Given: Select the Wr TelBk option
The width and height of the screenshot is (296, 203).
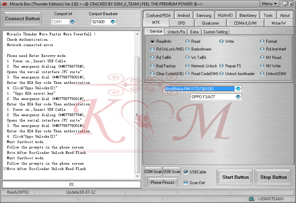Looking at the screenshot, I should [x=187, y=57].
